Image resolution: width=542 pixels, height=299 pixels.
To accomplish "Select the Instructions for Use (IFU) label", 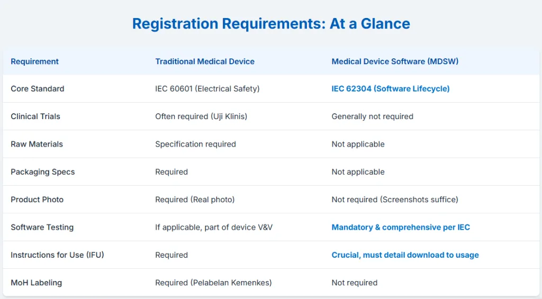I will [57, 255].
